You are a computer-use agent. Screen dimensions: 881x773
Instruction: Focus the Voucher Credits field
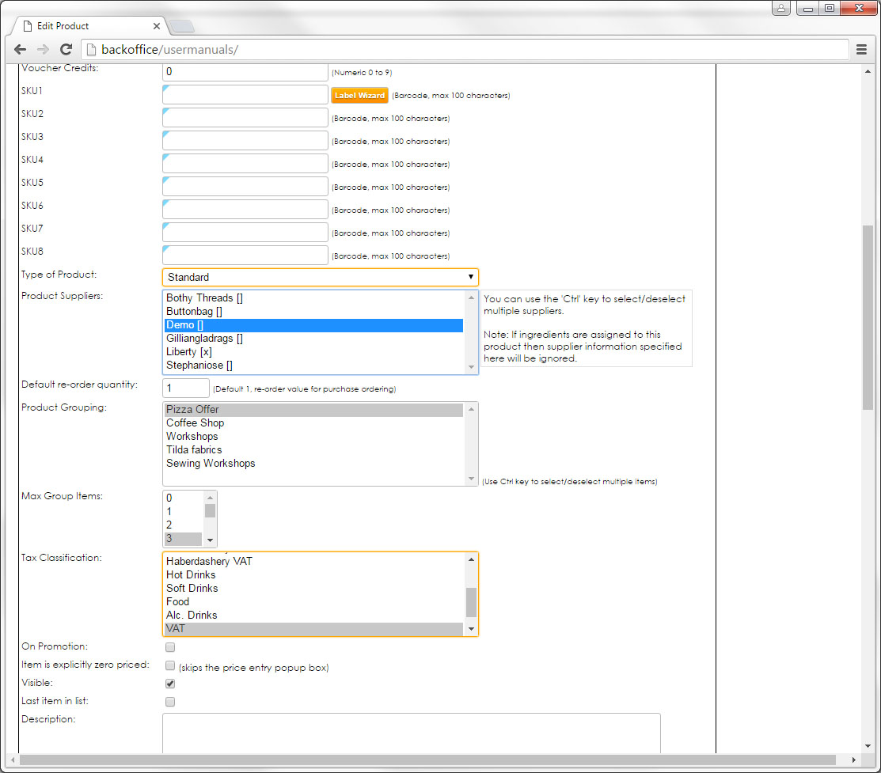click(x=245, y=72)
